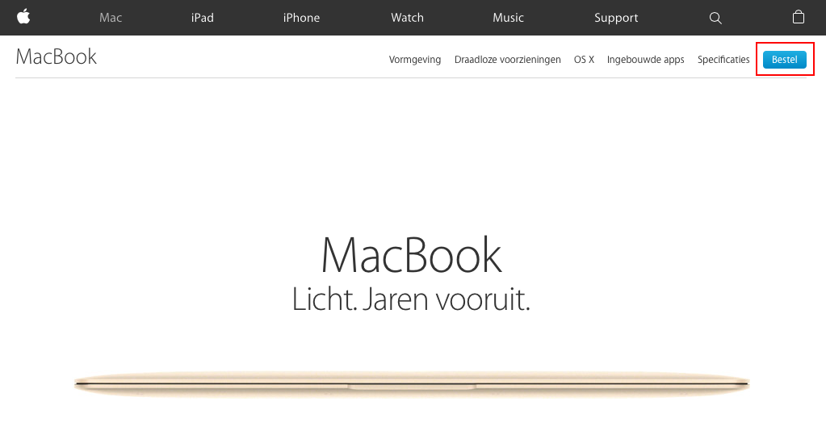The image size is (826, 435).
Task: Select Mac in the top navigation
Action: coord(111,18)
